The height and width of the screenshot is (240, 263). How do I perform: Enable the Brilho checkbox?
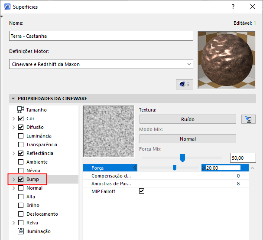(21, 205)
